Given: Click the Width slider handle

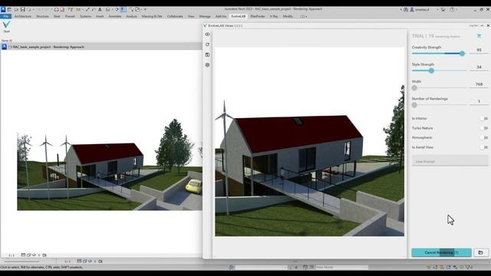Looking at the screenshot, I should click(414, 88).
